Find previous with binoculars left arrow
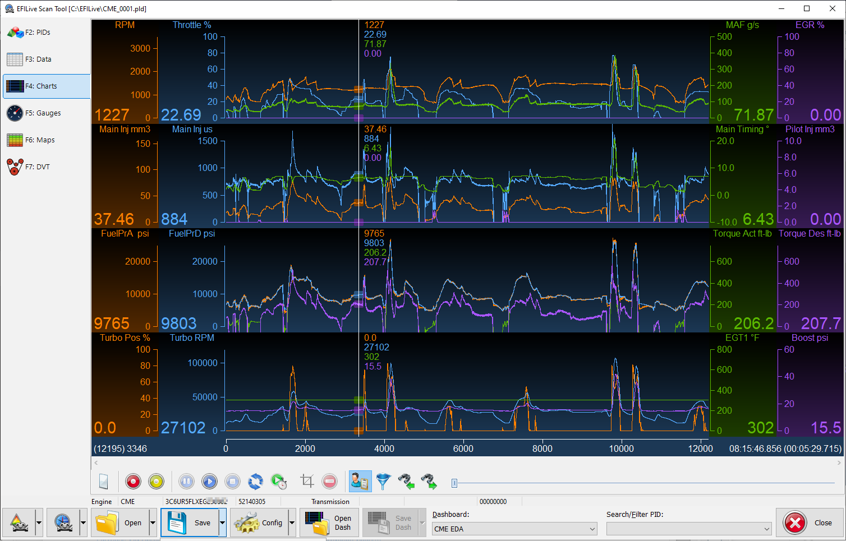The image size is (846, 541). pyautogui.click(x=407, y=482)
